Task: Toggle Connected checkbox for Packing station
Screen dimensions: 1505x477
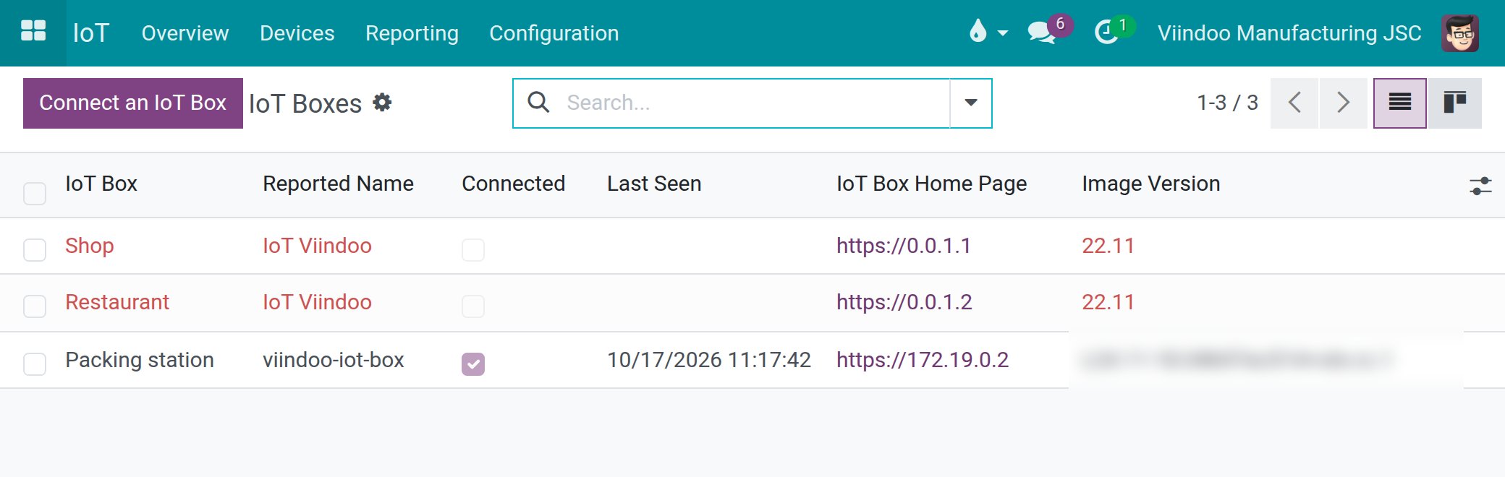Action: (x=473, y=364)
